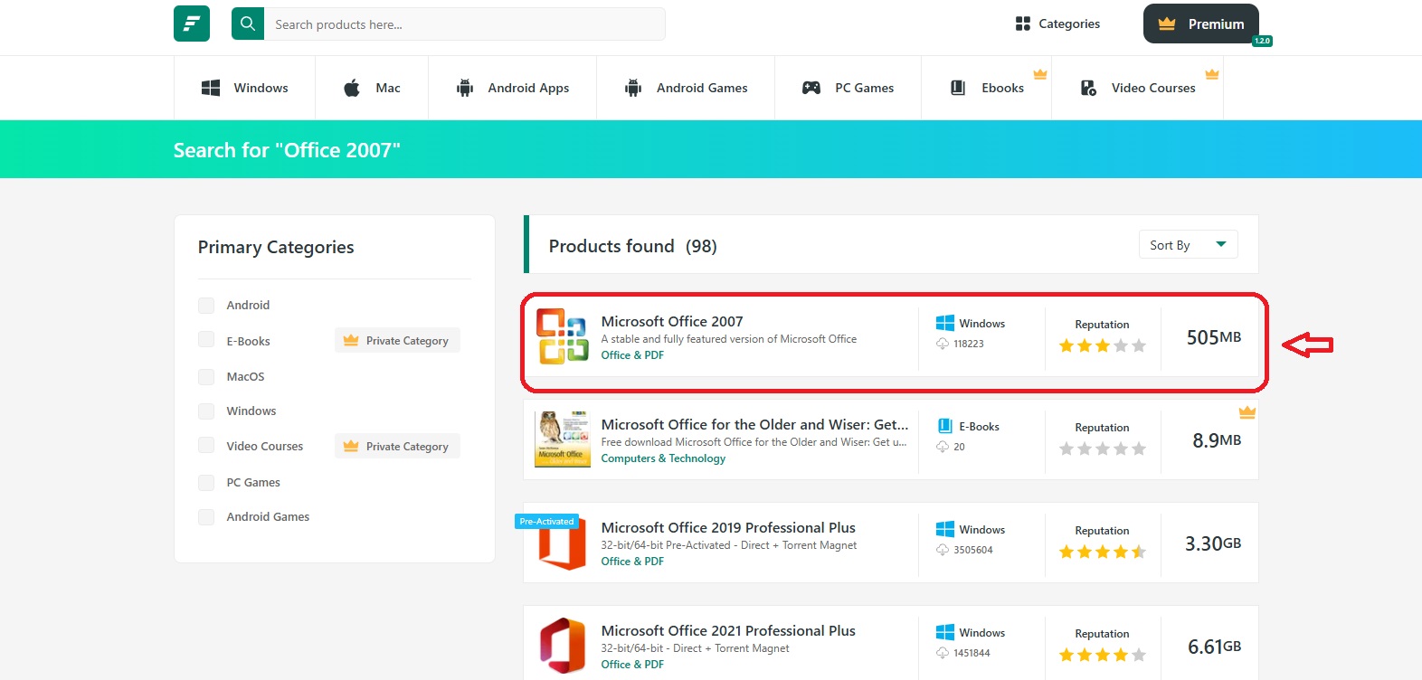Image resolution: width=1422 pixels, height=680 pixels.
Task: Click download cloud icon beside 3505604
Action: pos(943,550)
